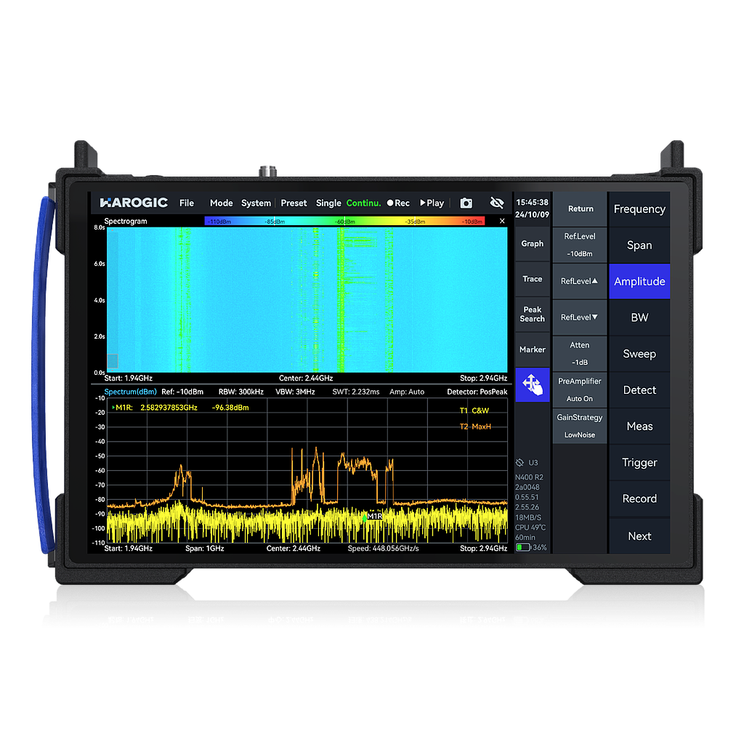
Task: Click RefLevel up arrow
Action: tap(579, 281)
